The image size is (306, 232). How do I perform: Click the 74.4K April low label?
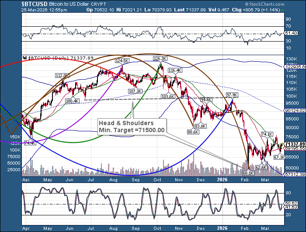pos(30,143)
